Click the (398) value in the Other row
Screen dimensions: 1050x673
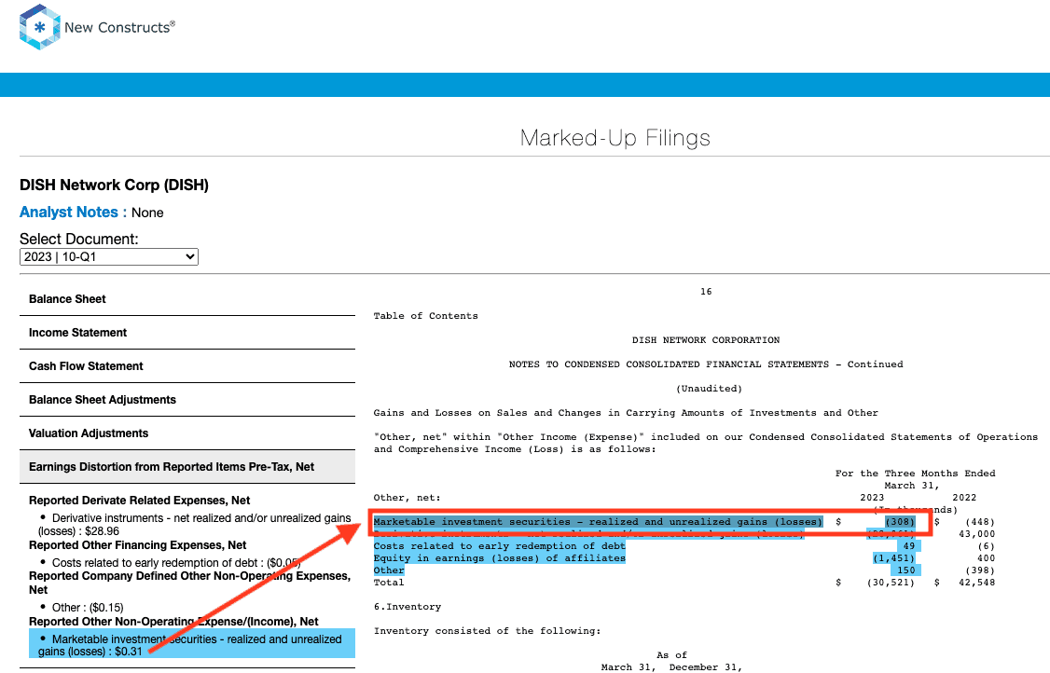click(x=980, y=570)
